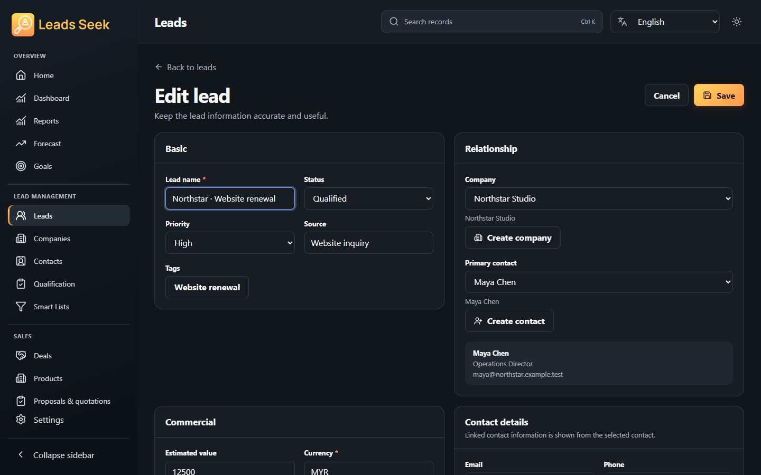Screen dimensions: 761x475
Task: Click the translate language icon
Action: (623, 22)
